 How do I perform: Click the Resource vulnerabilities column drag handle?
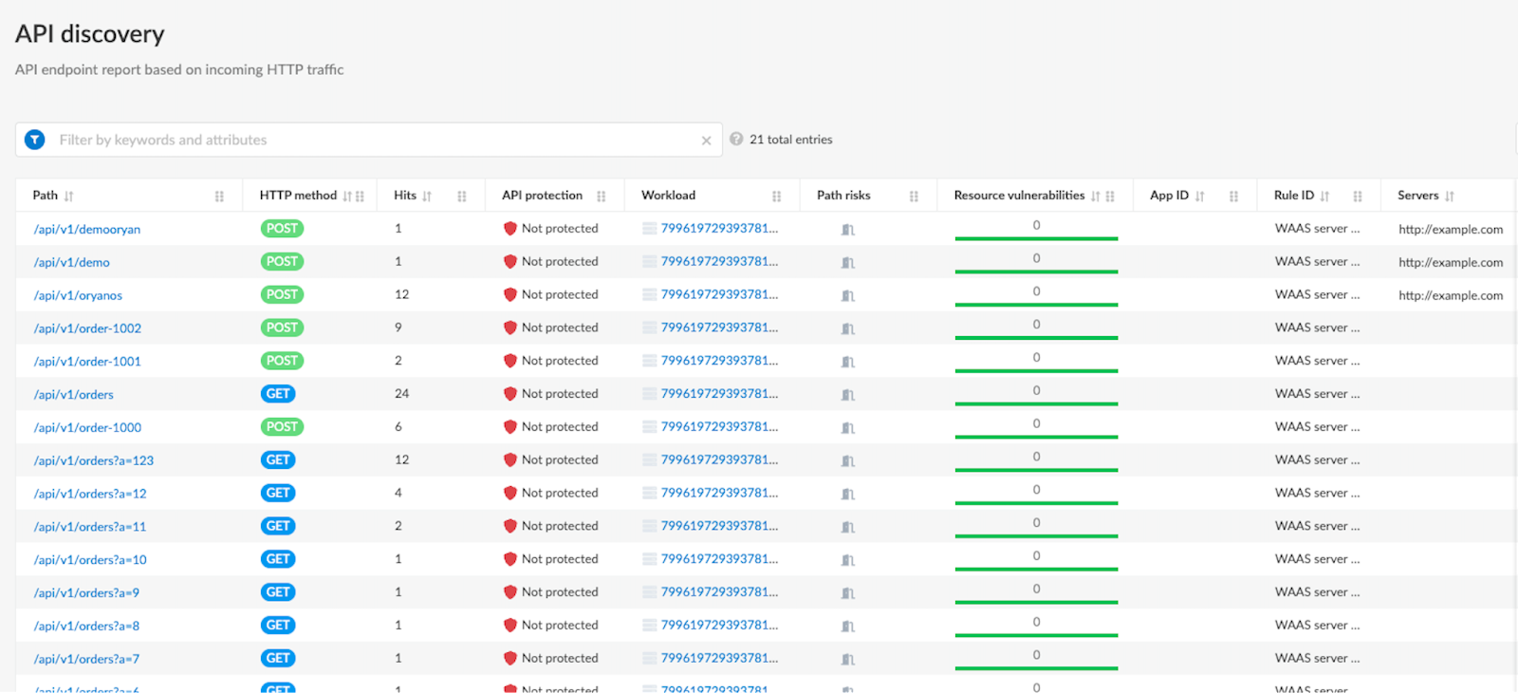click(1110, 196)
